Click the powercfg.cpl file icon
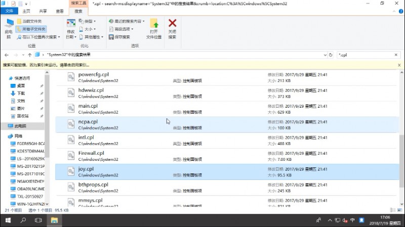 pyautogui.click(x=71, y=77)
